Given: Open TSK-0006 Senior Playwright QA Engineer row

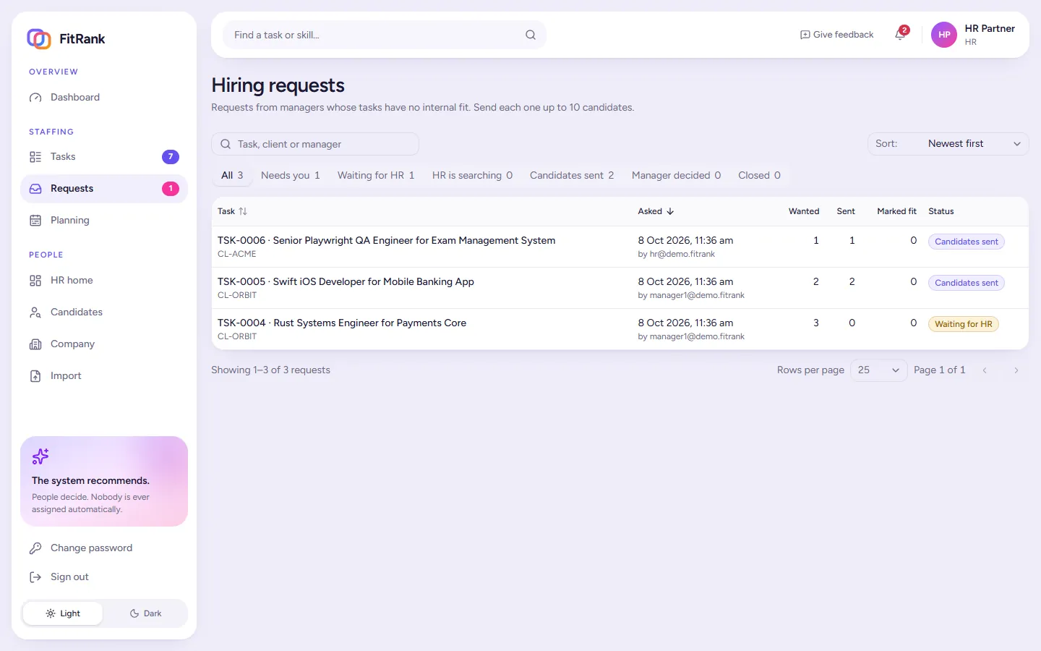Looking at the screenshot, I should click(620, 247).
